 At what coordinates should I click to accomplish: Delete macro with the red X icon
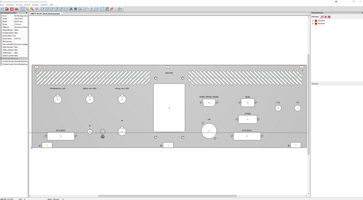click(x=325, y=17)
